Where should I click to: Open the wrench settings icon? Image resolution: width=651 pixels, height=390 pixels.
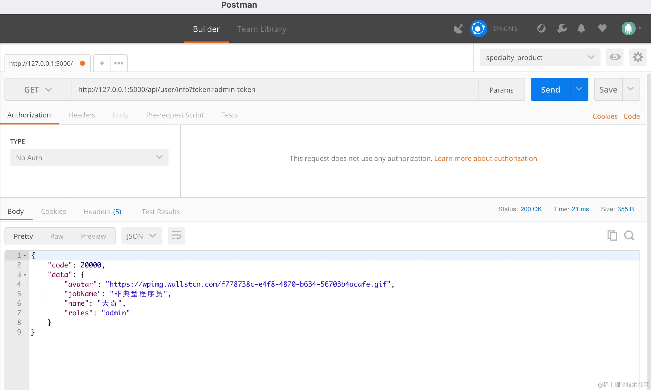(562, 29)
